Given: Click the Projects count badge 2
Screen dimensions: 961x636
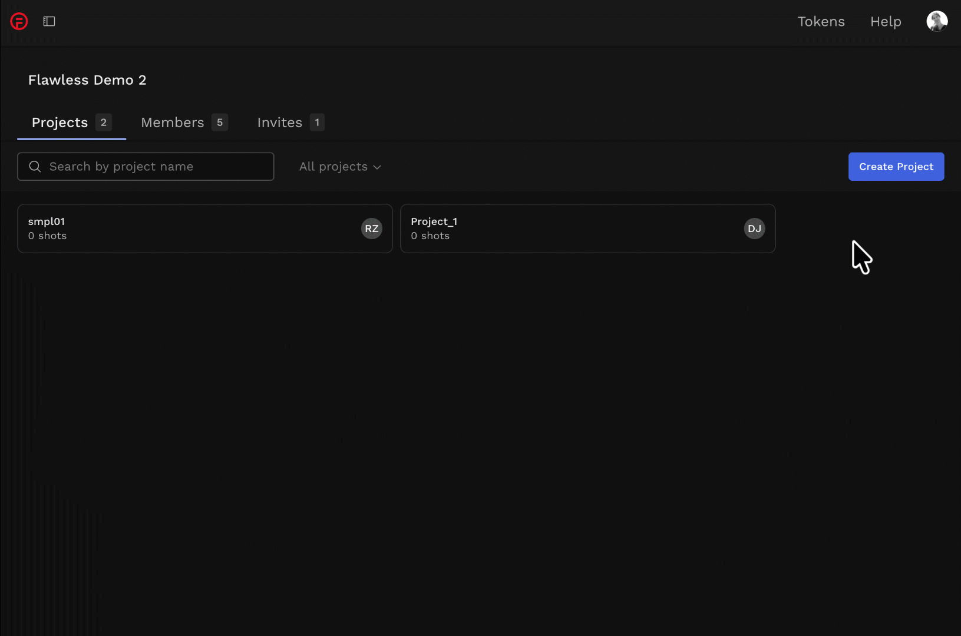Looking at the screenshot, I should [104, 122].
